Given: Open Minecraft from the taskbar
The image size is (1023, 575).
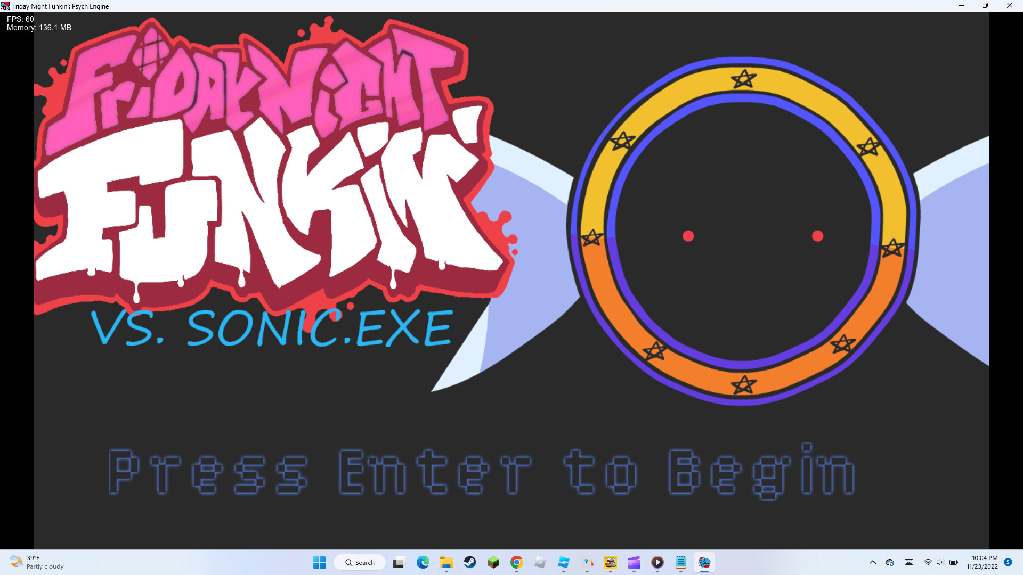Looking at the screenshot, I should (492, 563).
